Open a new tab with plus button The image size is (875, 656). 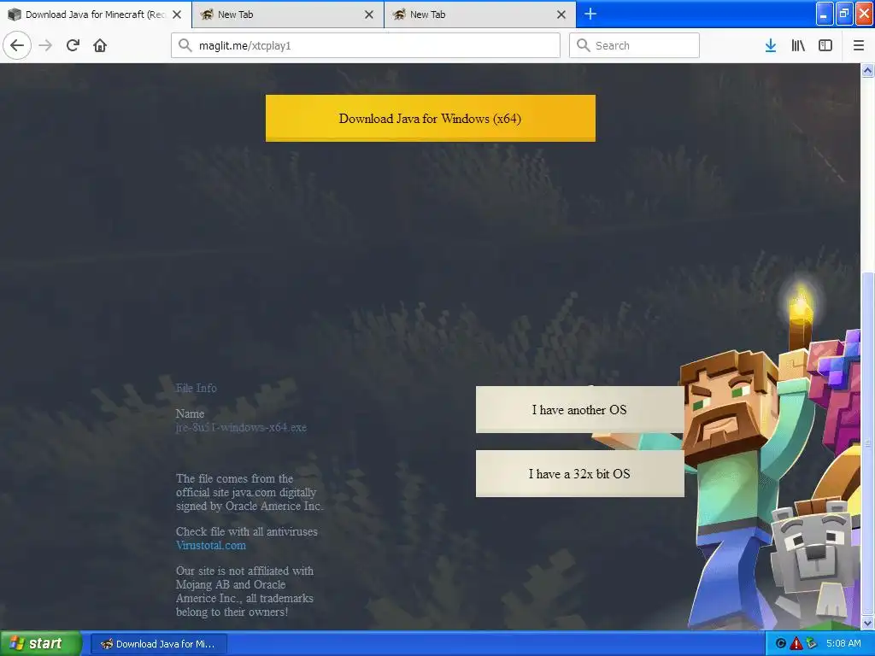tap(590, 14)
